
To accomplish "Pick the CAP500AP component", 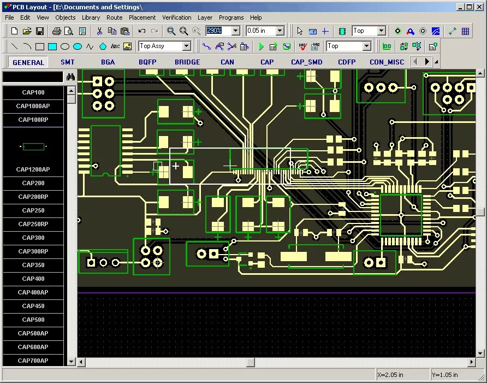I will 33,333.
